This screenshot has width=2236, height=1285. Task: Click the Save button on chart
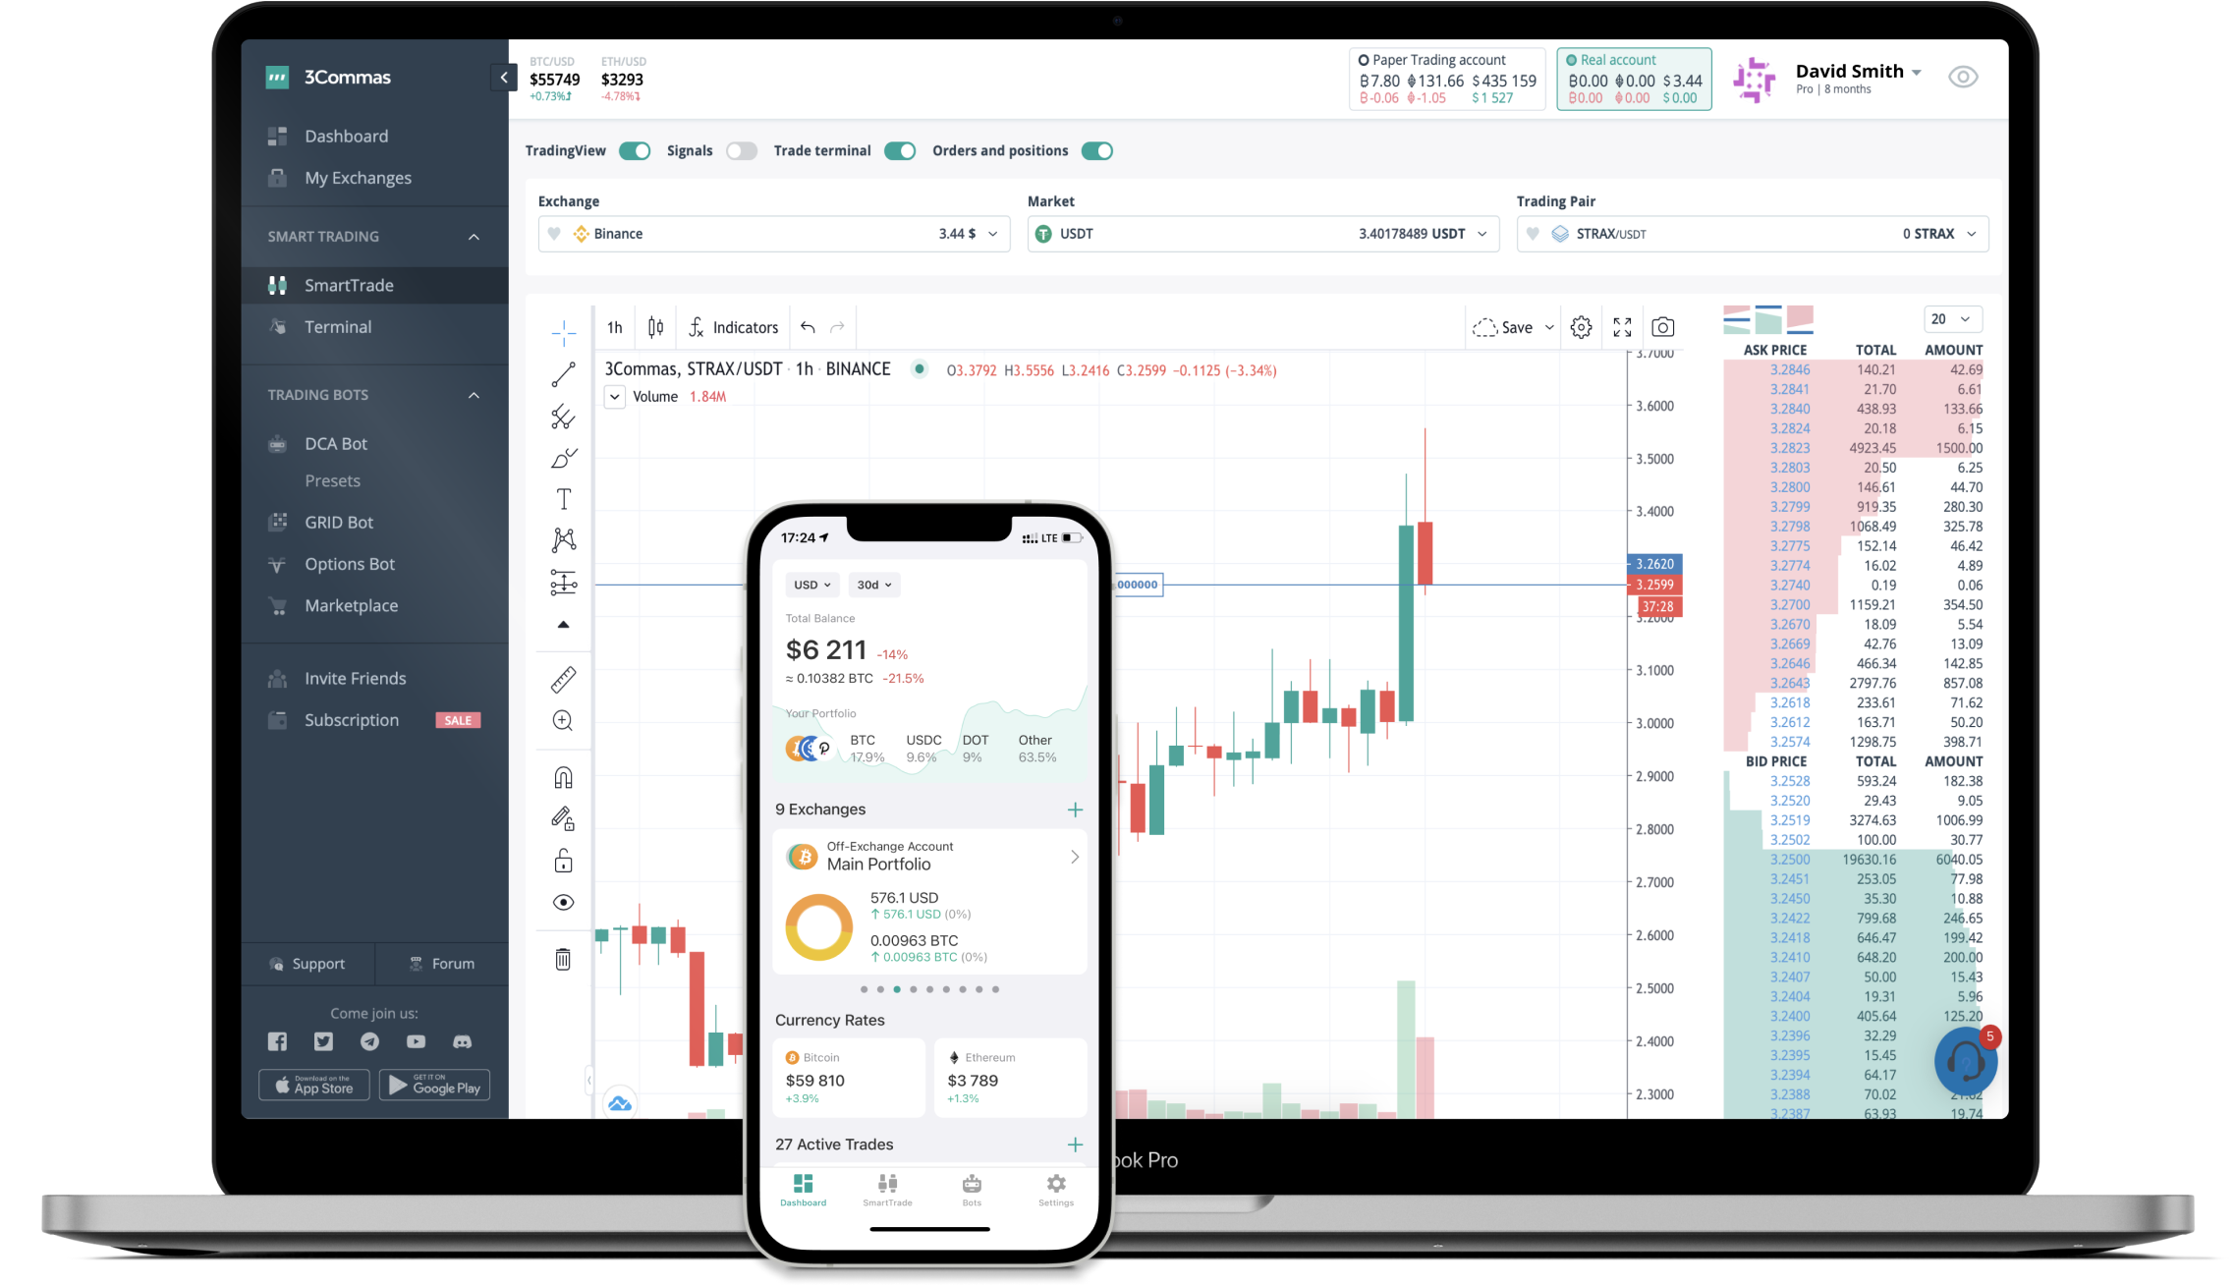(x=1511, y=327)
